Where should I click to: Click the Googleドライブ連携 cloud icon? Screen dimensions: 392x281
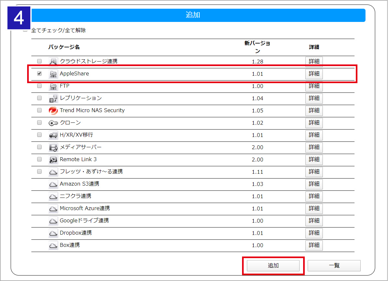tap(53, 221)
